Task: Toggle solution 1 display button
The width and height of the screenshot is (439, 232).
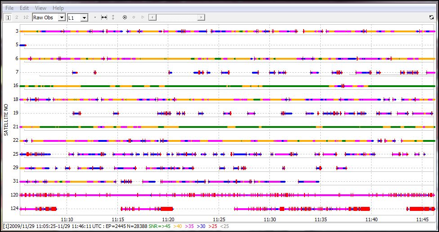Action: [x=8, y=18]
